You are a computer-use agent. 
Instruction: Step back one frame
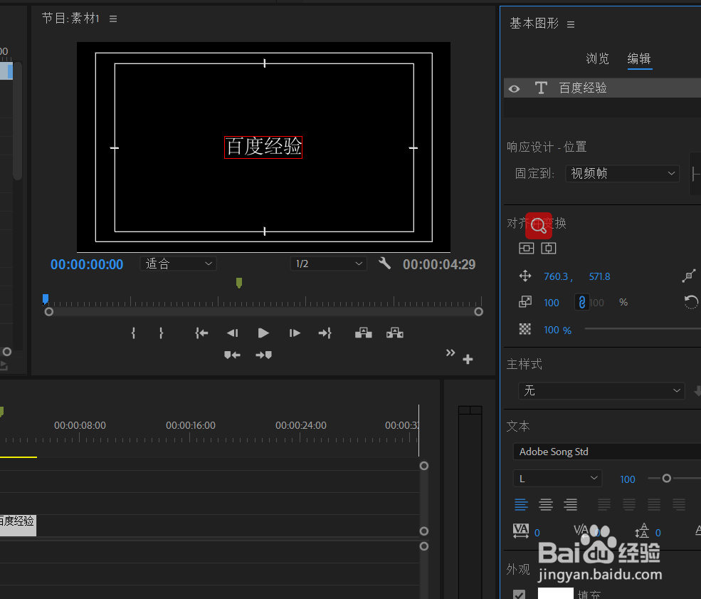pos(233,333)
